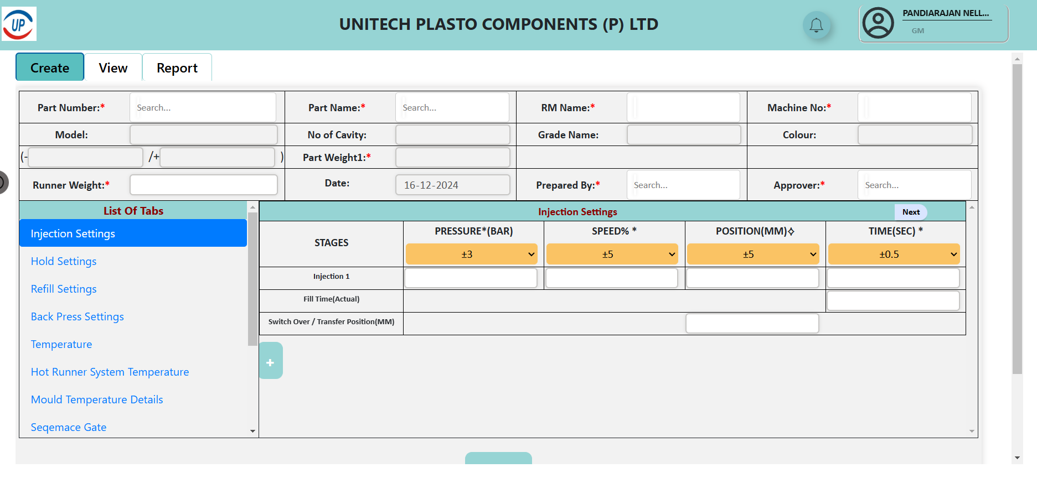
Task: Click the RM Name input field
Action: [683, 107]
